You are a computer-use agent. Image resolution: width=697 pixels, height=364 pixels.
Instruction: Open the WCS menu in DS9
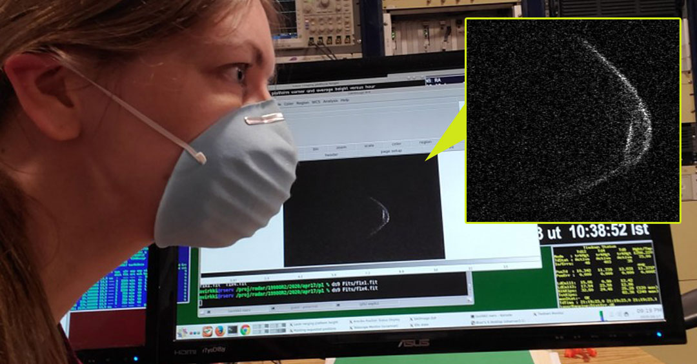pyautogui.click(x=316, y=102)
